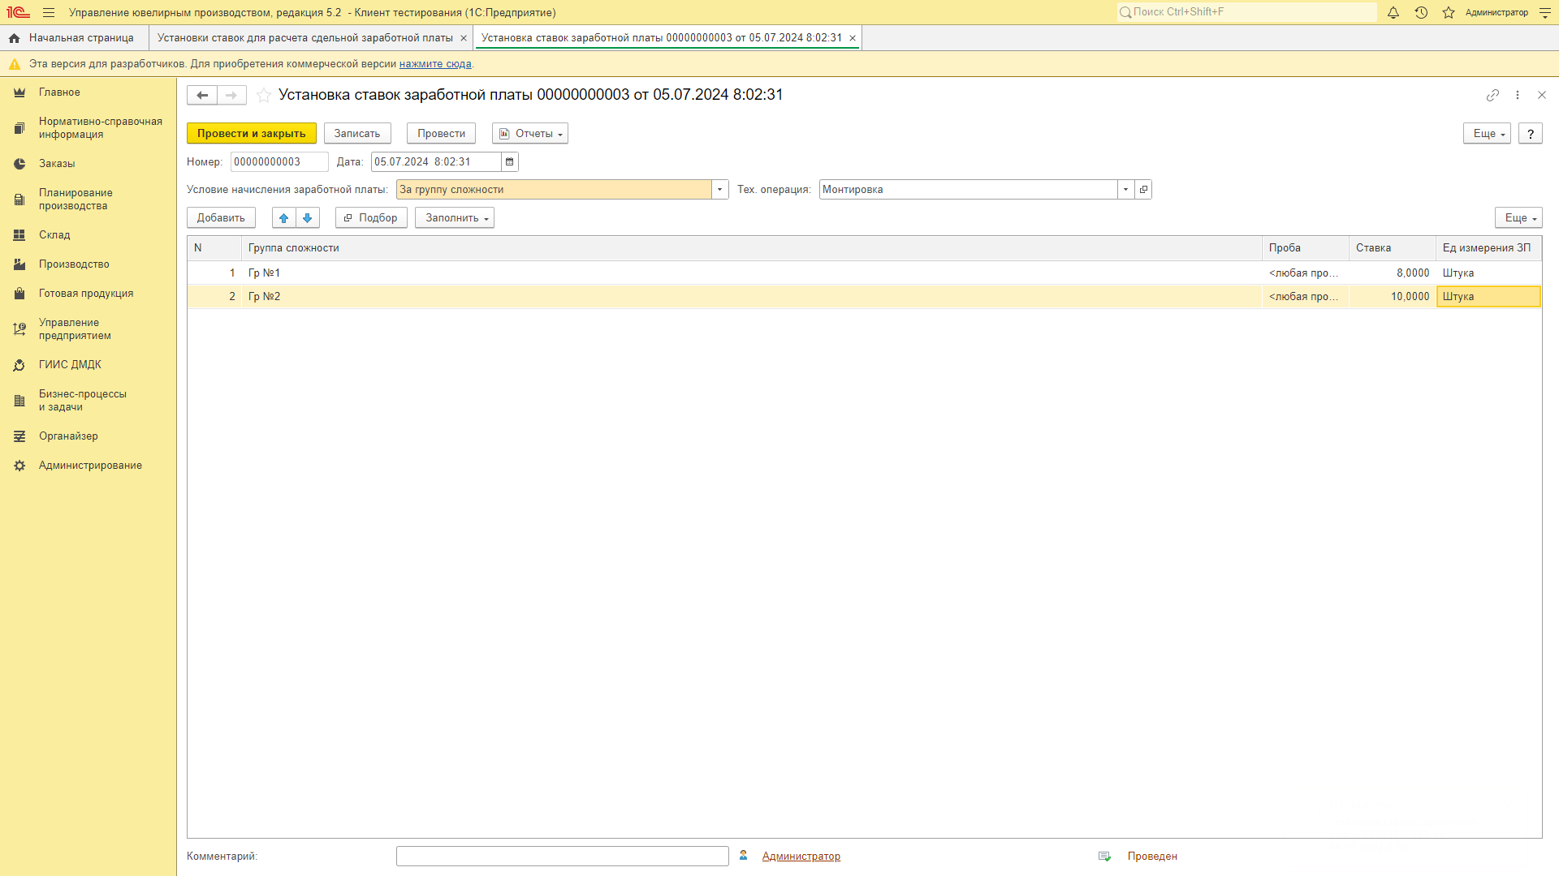The height and width of the screenshot is (876, 1559).
Task: Open table Еще menu
Action: (x=1518, y=218)
